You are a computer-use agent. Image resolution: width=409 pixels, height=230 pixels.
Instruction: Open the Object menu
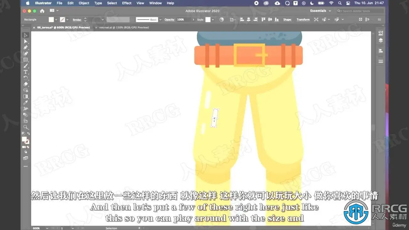[x=84, y=3]
